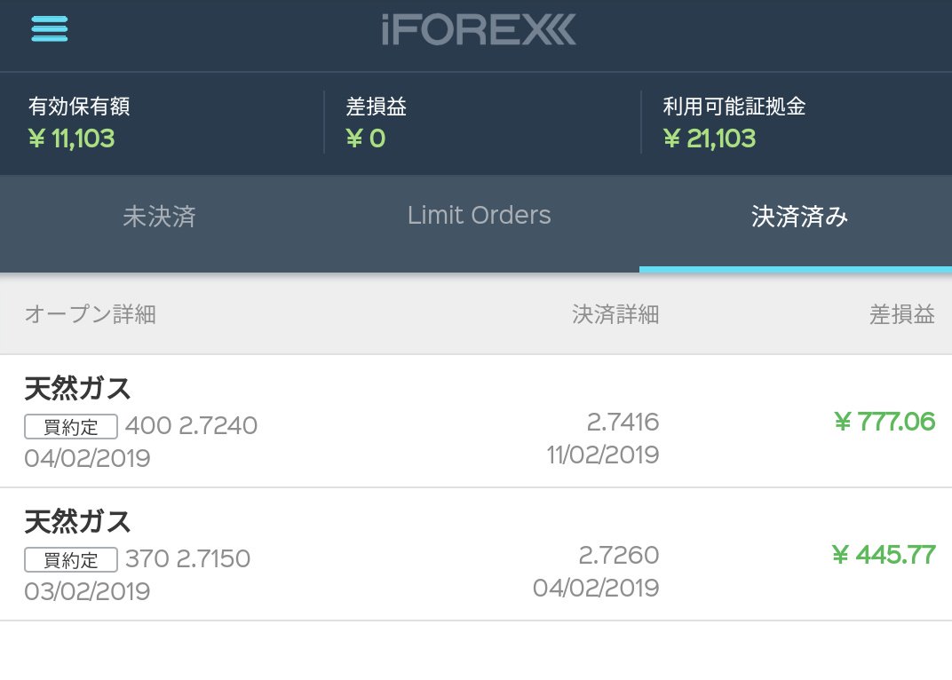
Task: Open the Limit Orders tab
Action: [479, 216]
